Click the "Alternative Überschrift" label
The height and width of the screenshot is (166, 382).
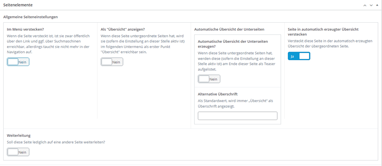(x=217, y=94)
